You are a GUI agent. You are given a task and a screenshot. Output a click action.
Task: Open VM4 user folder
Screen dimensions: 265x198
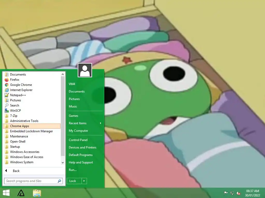pyautogui.click(x=72, y=84)
